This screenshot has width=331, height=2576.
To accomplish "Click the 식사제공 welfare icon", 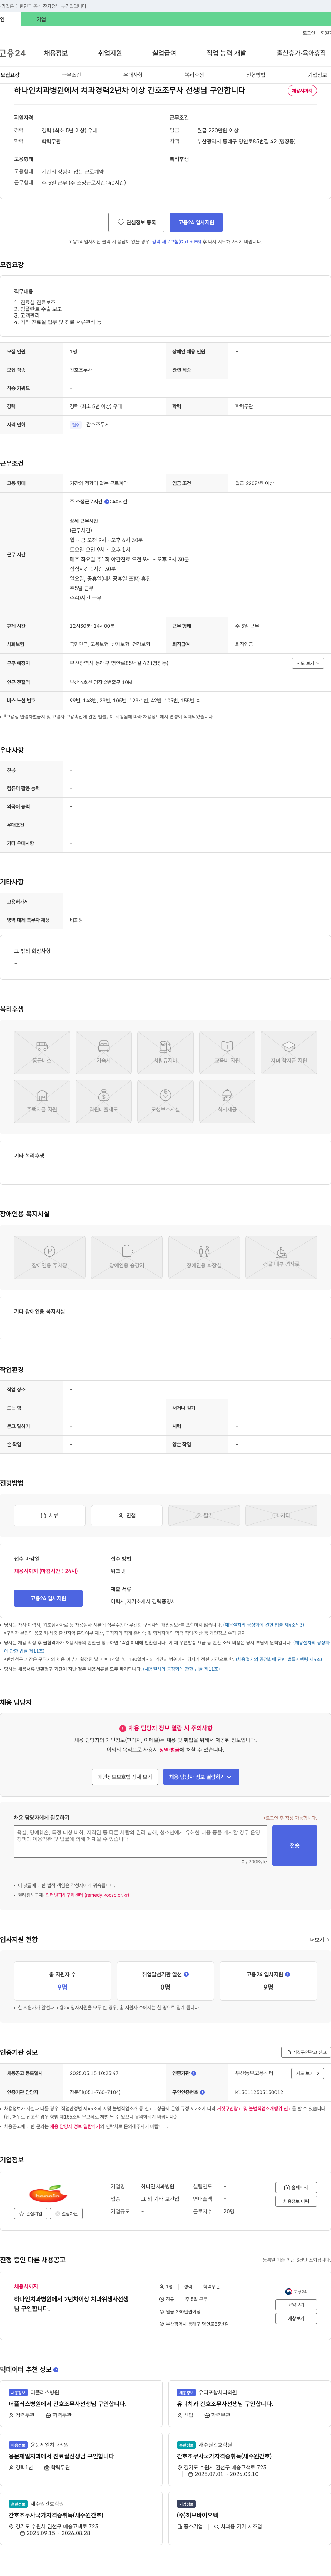I will coord(227,1102).
